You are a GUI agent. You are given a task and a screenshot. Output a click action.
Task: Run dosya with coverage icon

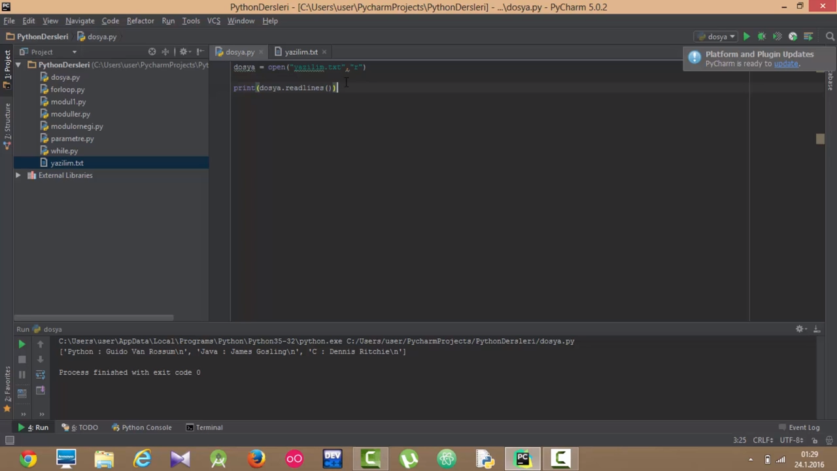777,37
